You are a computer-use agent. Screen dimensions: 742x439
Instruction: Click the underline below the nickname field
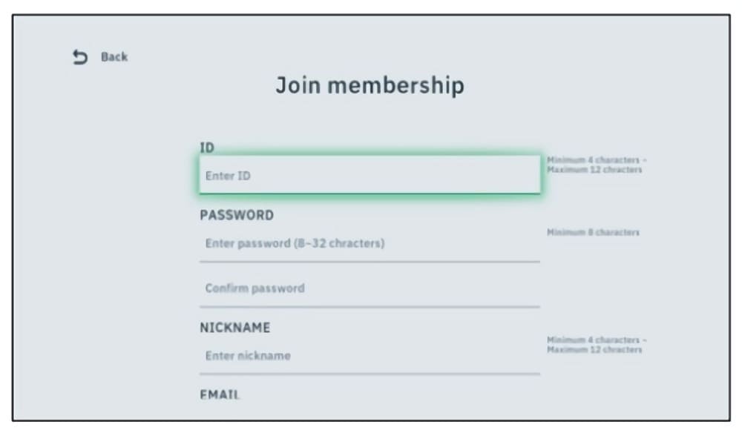coord(370,374)
